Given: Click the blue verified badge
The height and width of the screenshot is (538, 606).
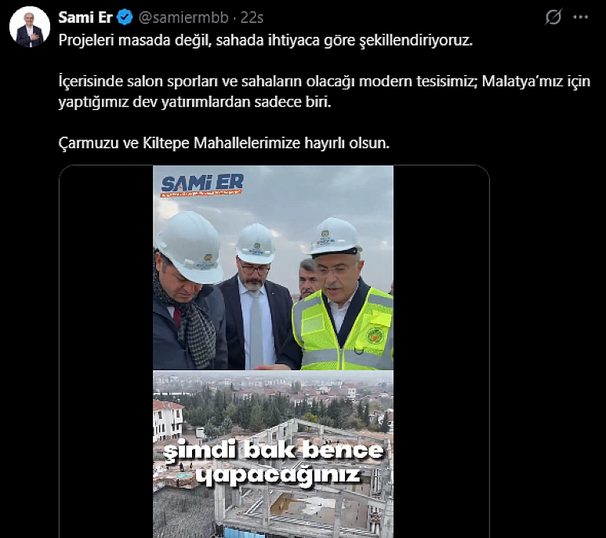Looking at the screenshot, I should (125, 17).
